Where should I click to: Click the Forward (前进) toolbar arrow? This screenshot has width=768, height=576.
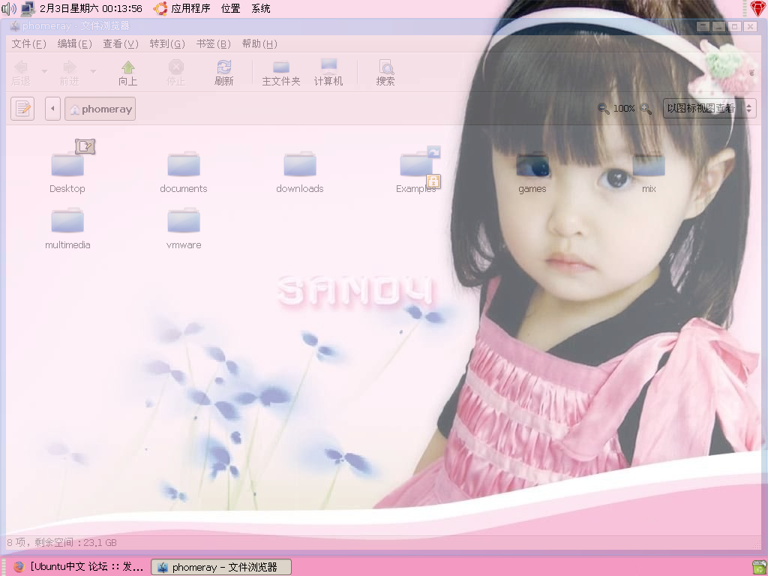click(70, 73)
